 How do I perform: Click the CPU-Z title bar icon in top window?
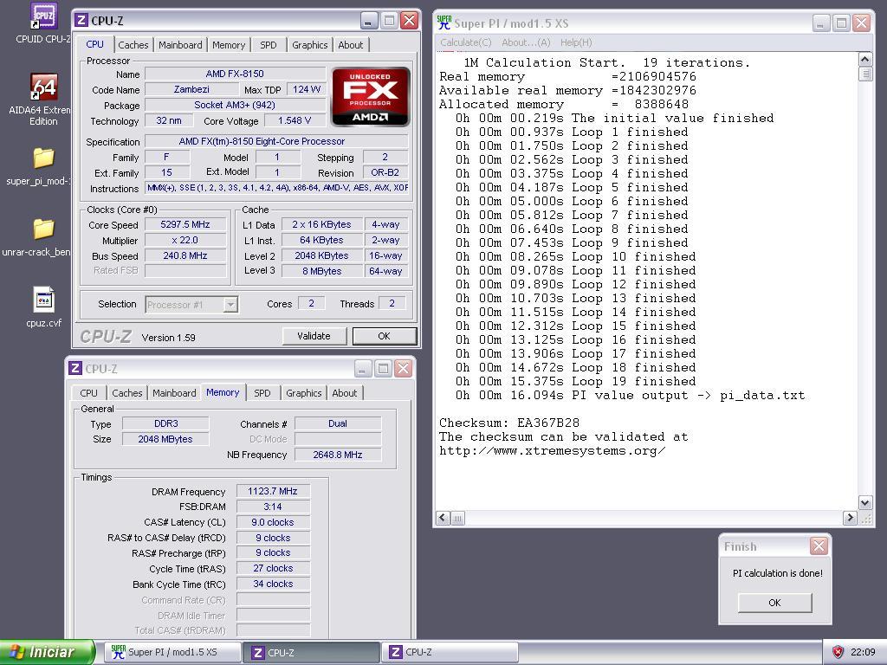click(81, 21)
